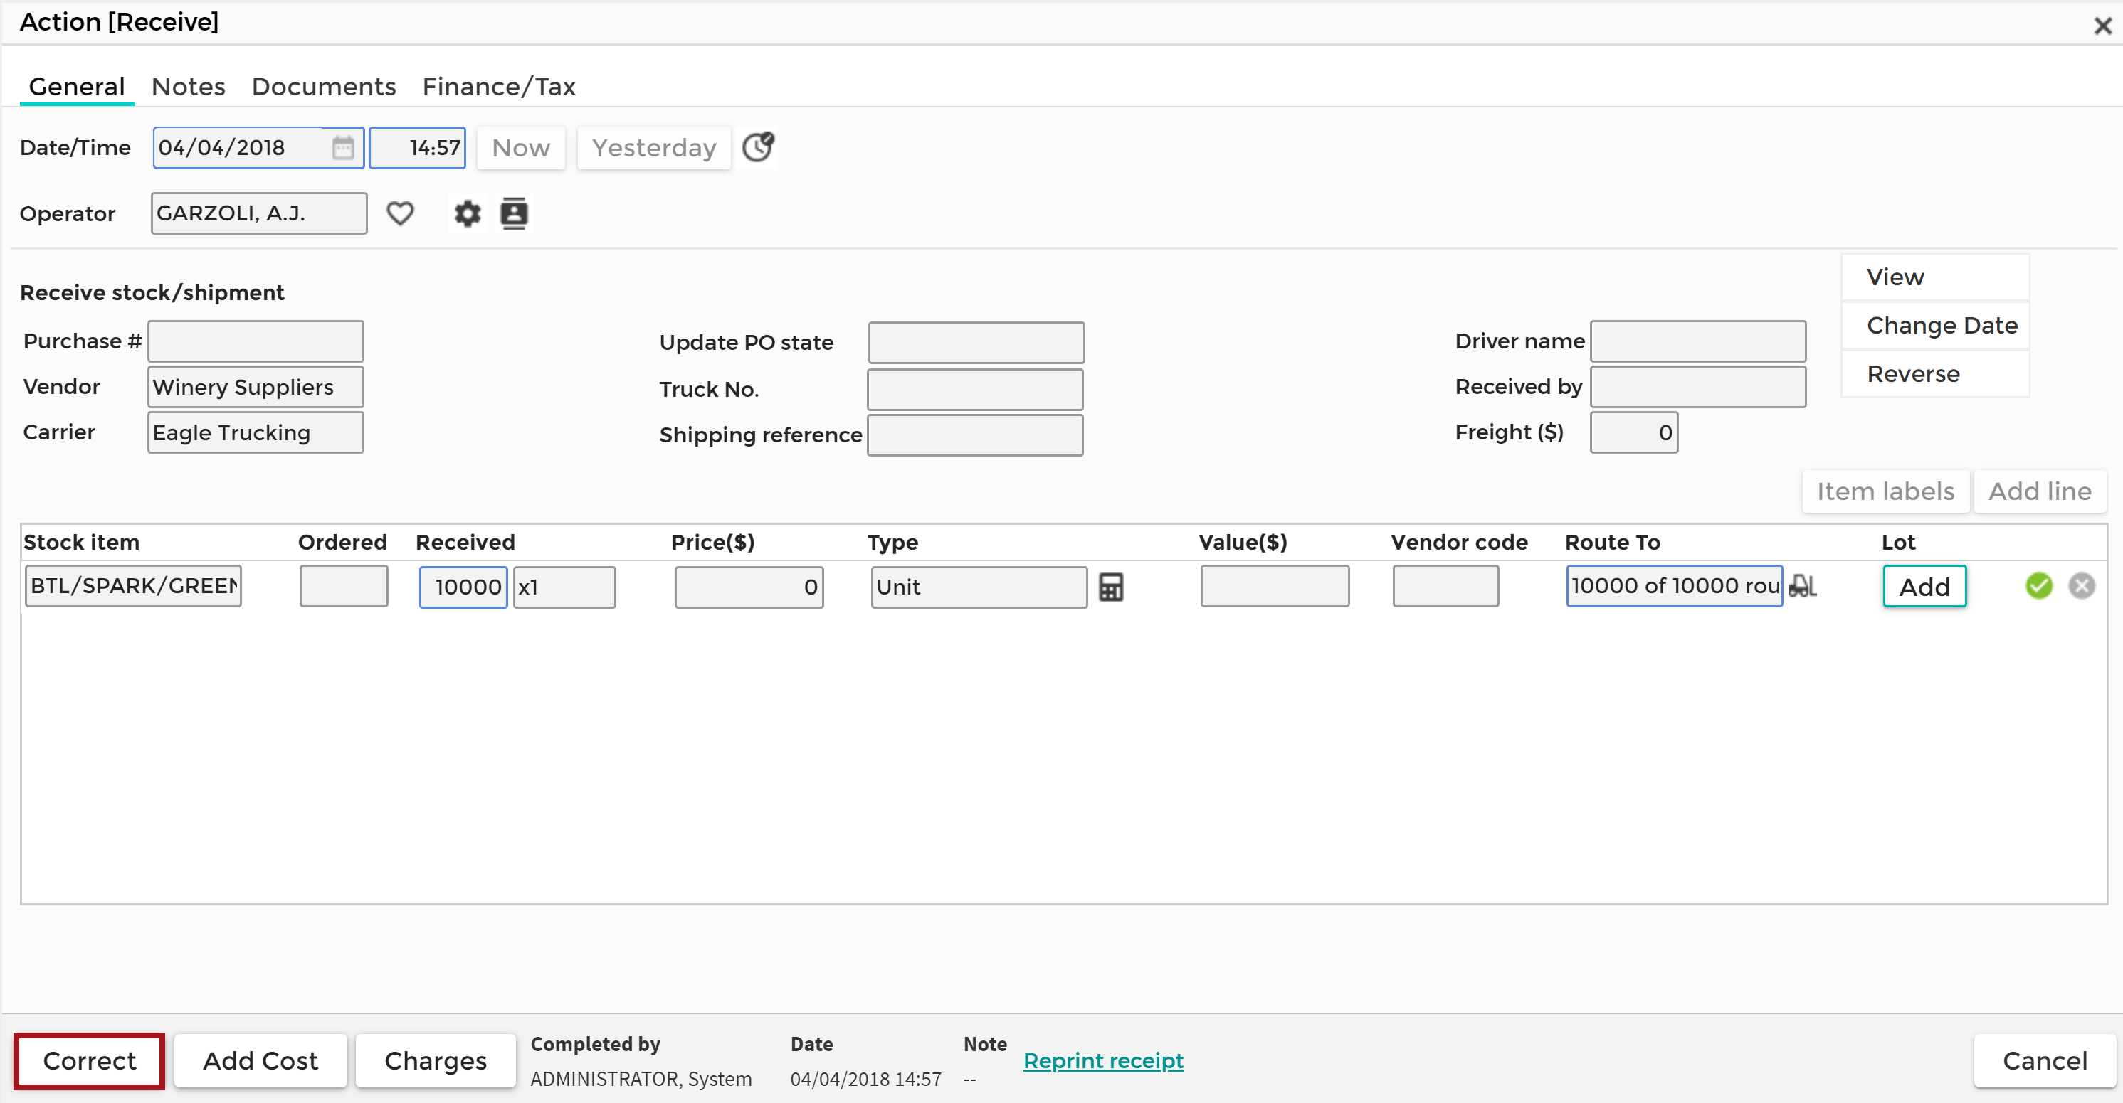
Task: Click the Price($) field
Action: tap(748, 587)
